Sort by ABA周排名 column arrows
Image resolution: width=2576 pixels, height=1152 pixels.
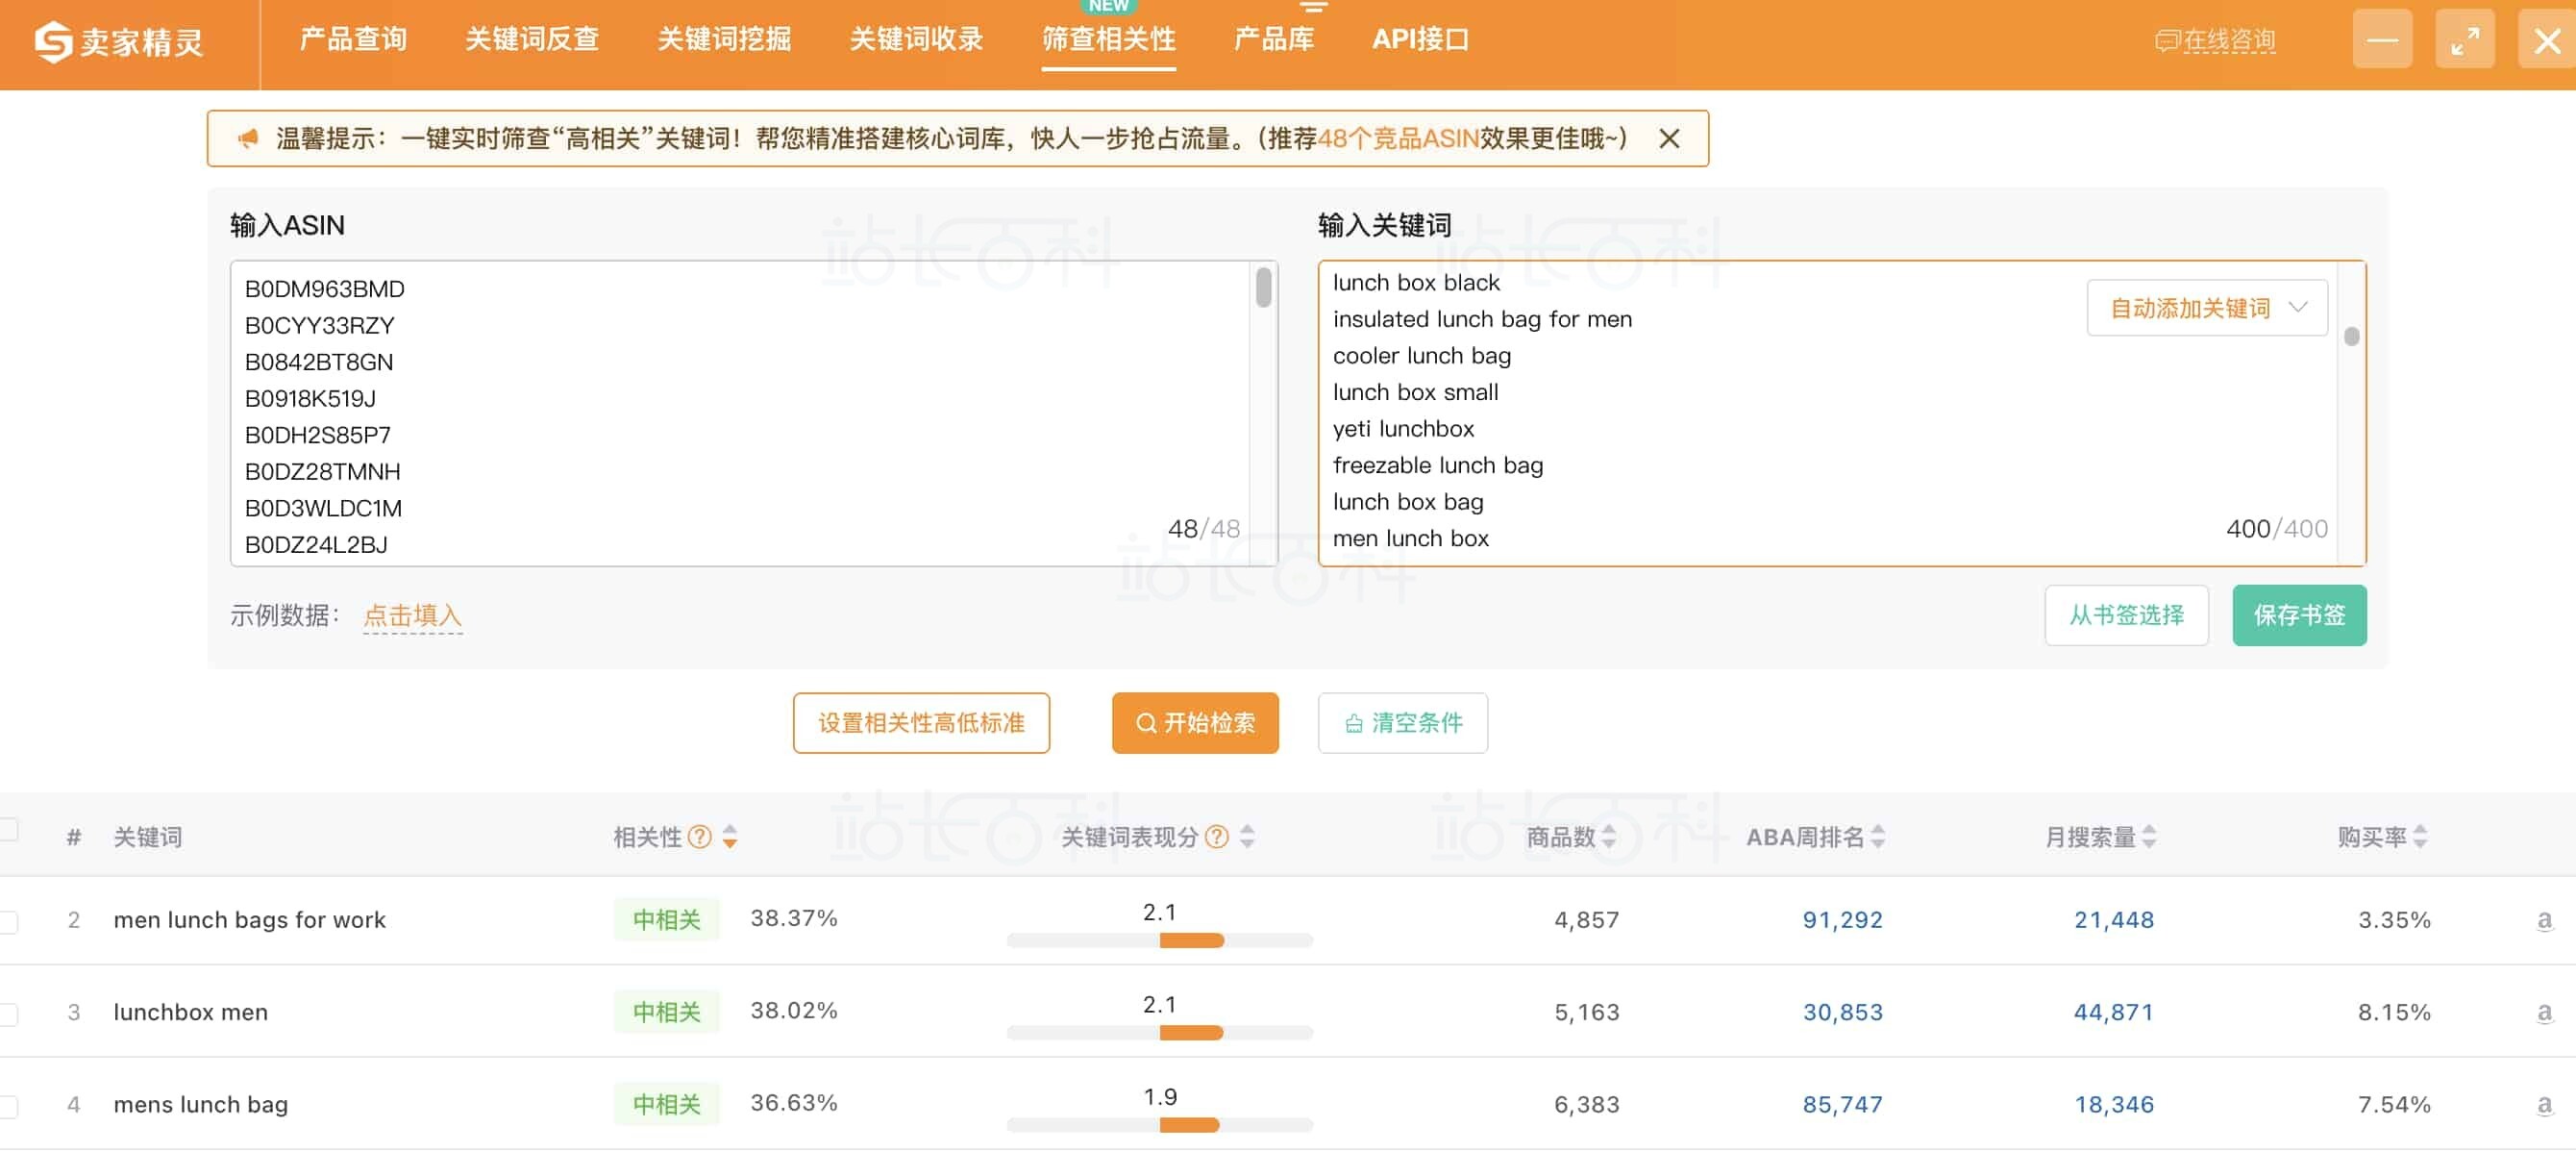click(x=1877, y=837)
